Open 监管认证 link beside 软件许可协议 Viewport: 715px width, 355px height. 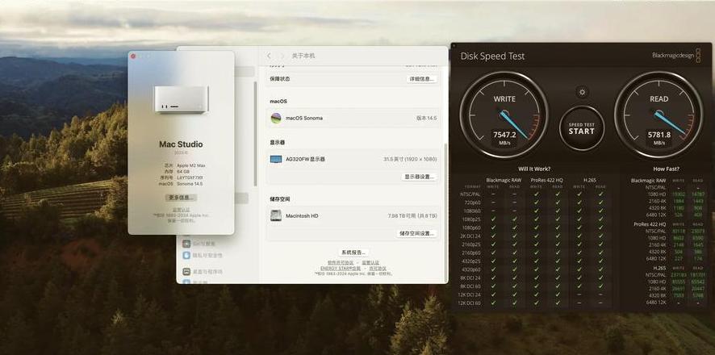[x=370, y=262]
